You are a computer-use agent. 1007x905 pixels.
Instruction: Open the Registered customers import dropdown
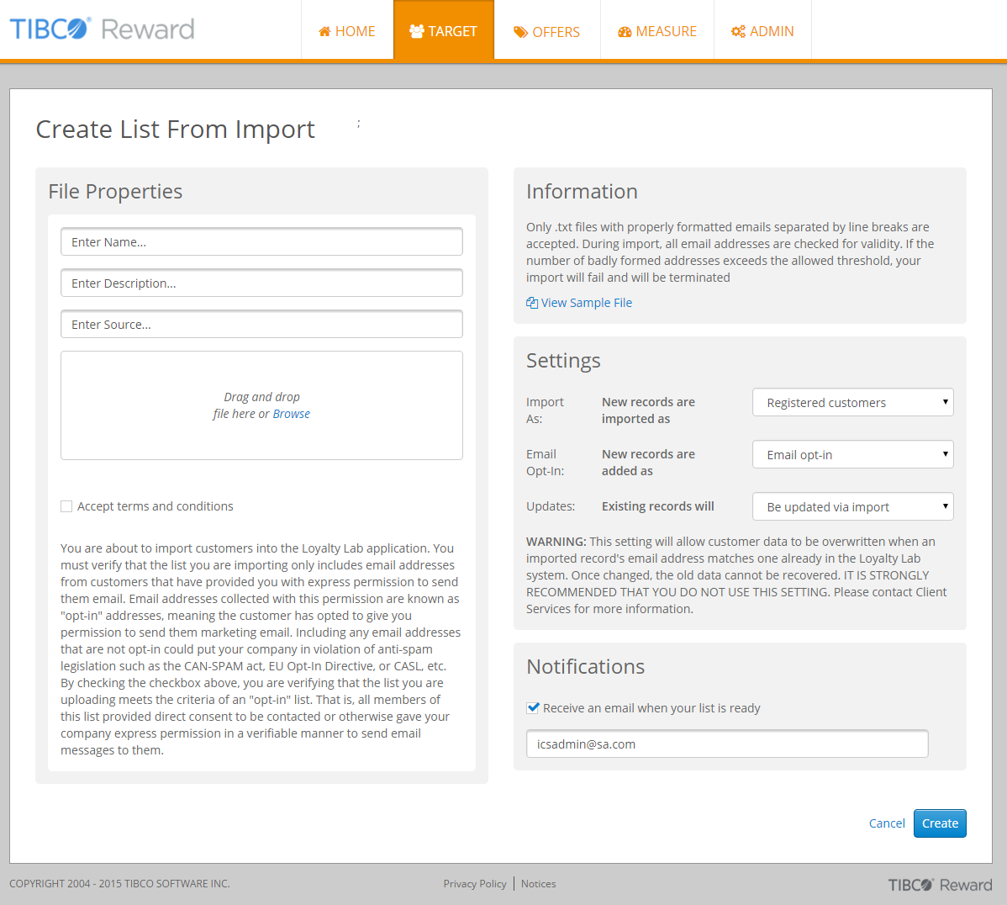click(x=852, y=403)
